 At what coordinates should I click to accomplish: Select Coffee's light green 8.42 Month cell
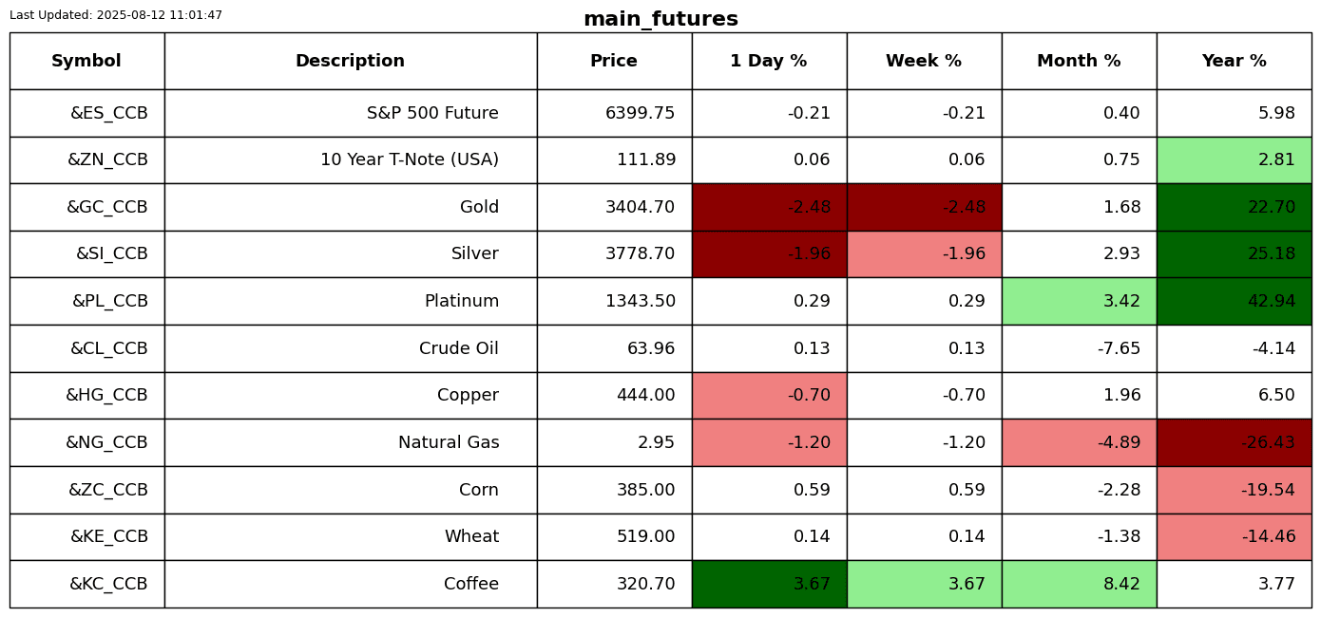click(x=1079, y=584)
